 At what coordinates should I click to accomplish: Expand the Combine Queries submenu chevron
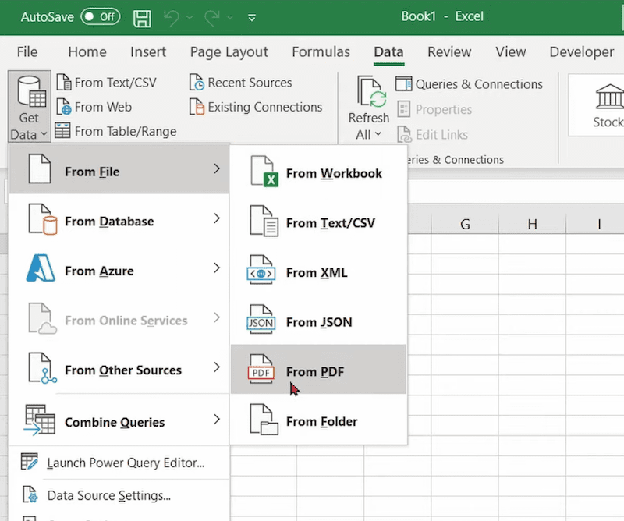click(x=217, y=419)
